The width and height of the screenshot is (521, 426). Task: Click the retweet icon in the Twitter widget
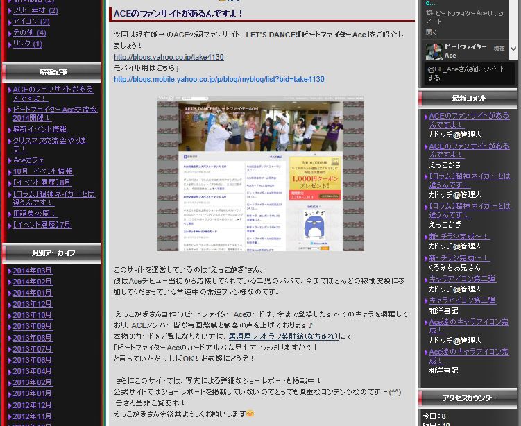click(x=429, y=13)
